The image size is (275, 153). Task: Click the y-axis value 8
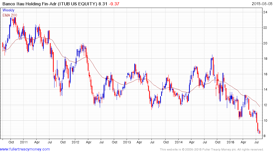[x=264, y=136]
